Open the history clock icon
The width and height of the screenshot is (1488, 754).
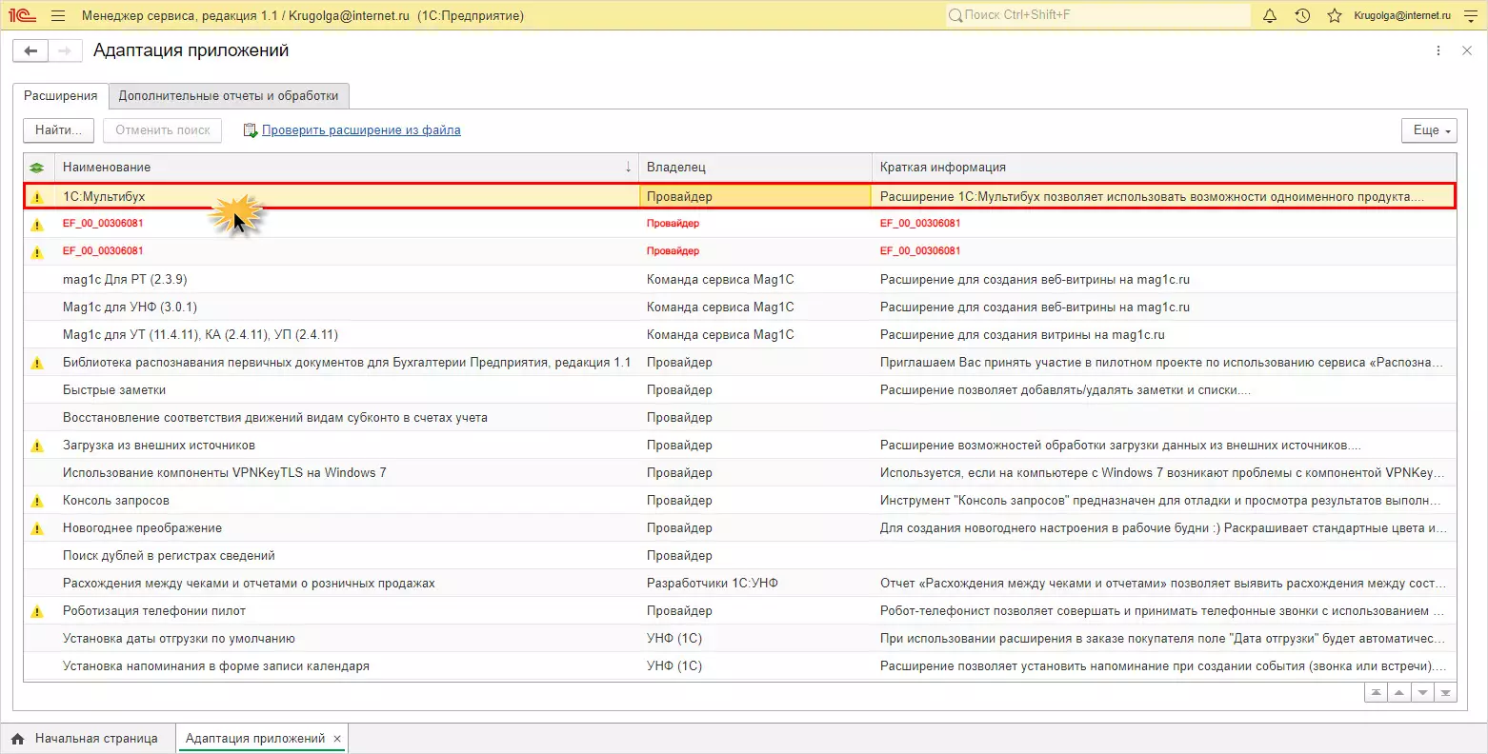pyautogui.click(x=1302, y=15)
